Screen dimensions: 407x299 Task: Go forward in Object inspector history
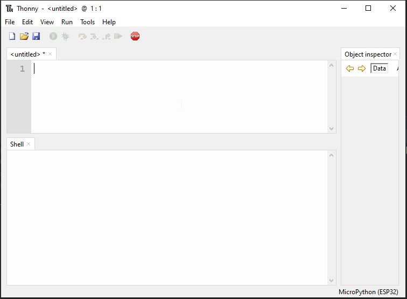pyautogui.click(x=362, y=68)
